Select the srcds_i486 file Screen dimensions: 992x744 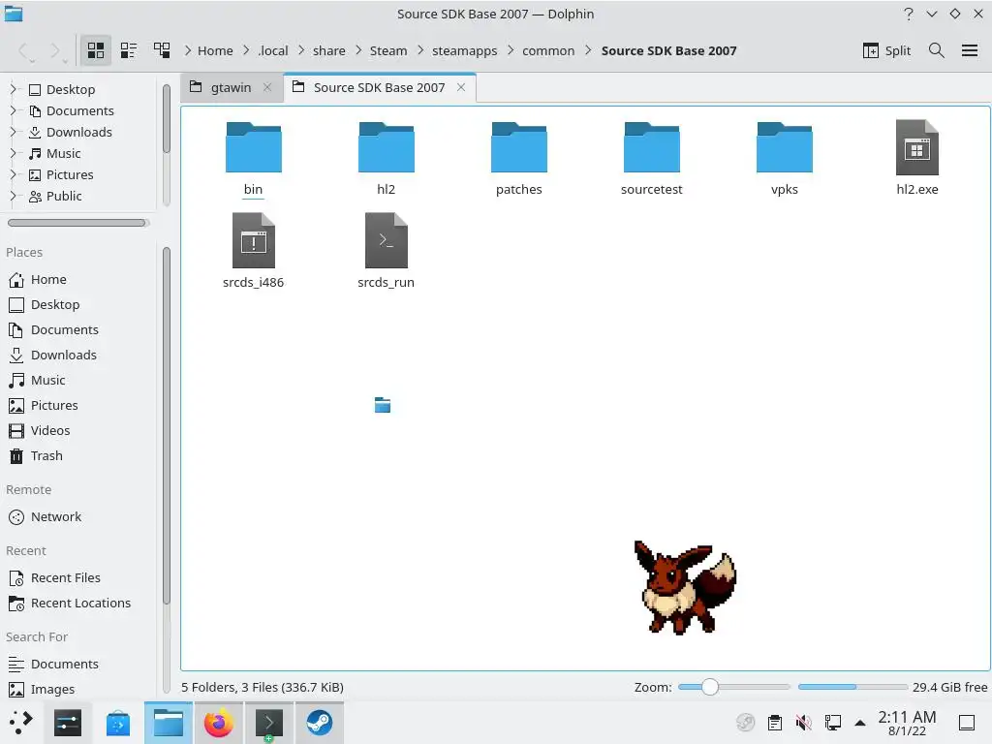(x=253, y=251)
